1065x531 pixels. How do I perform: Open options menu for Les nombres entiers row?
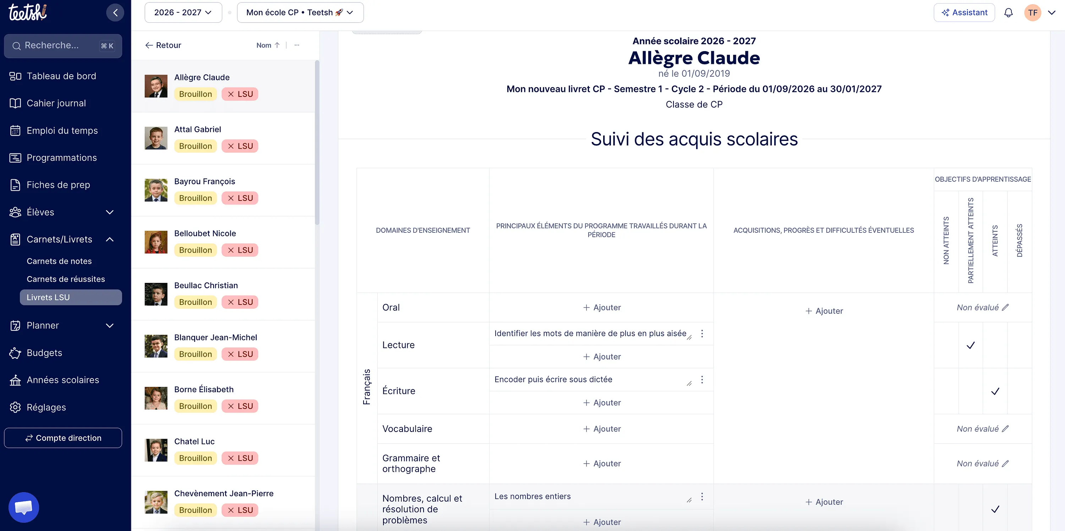[701, 496]
